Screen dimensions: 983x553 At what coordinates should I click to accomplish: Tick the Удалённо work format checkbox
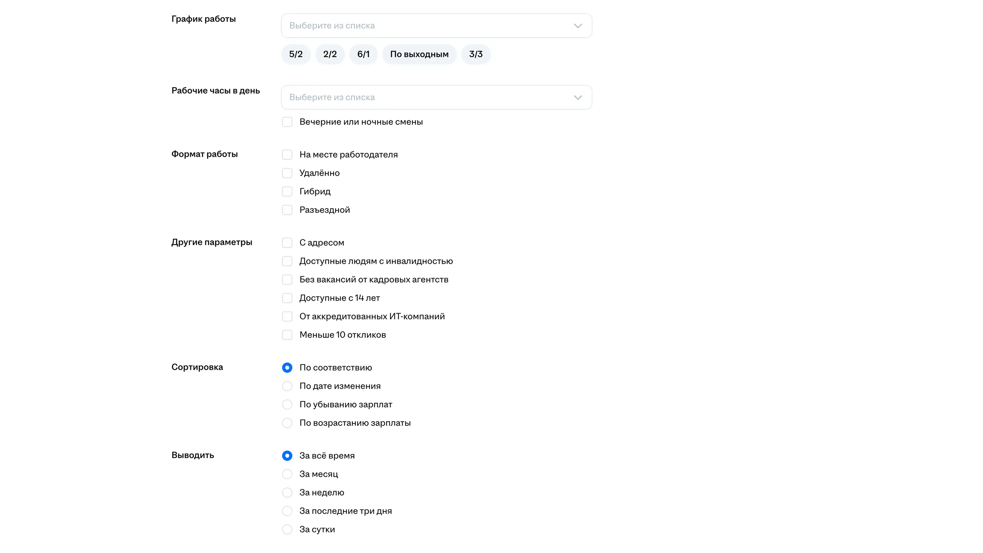tap(287, 173)
